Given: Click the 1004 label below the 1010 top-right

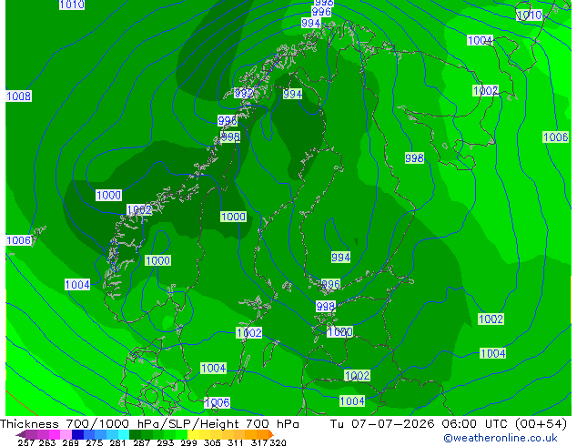Looking at the screenshot, I should tap(480, 40).
